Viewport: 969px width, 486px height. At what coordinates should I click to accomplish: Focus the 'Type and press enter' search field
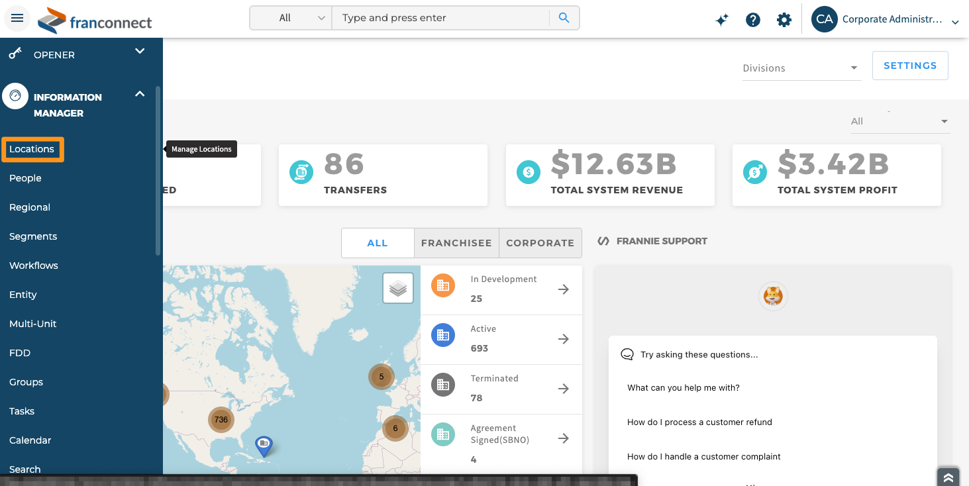pyautogui.click(x=440, y=18)
